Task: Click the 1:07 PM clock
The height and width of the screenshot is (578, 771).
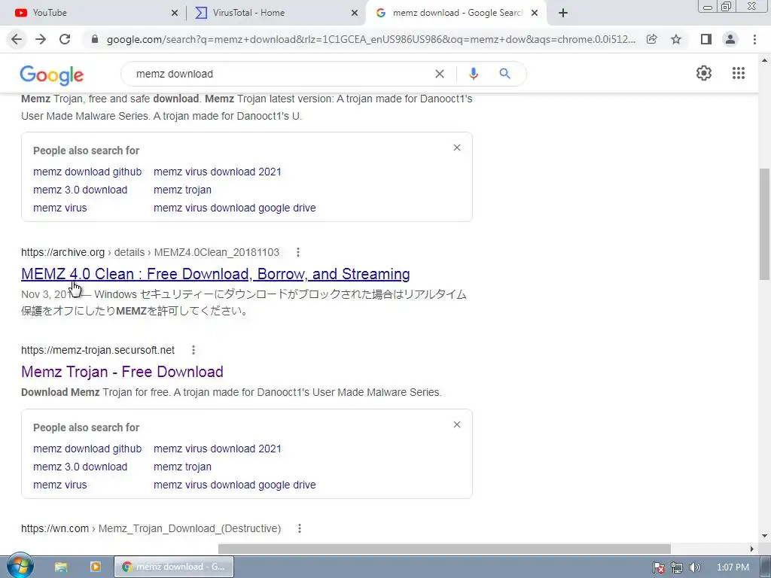Action: tap(733, 567)
